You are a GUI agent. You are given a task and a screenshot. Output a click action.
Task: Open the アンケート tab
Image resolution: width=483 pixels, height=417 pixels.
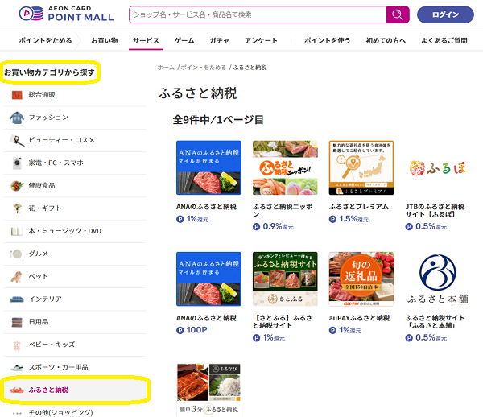point(261,40)
